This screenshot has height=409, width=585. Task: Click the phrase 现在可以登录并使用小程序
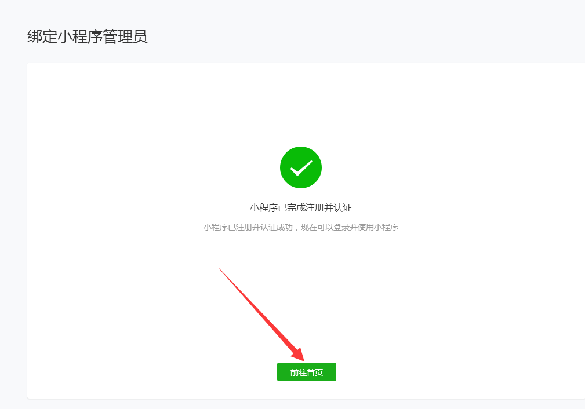(350, 227)
